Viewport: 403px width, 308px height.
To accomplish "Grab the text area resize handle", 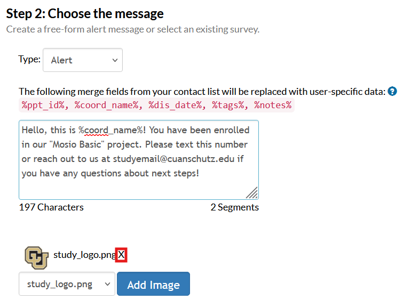I will 252,193.
